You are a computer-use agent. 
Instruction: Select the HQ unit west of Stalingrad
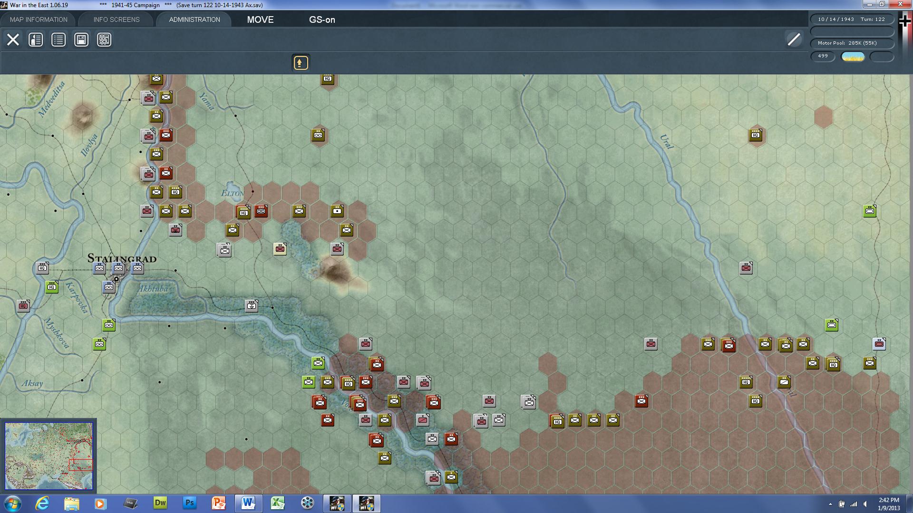[42, 268]
